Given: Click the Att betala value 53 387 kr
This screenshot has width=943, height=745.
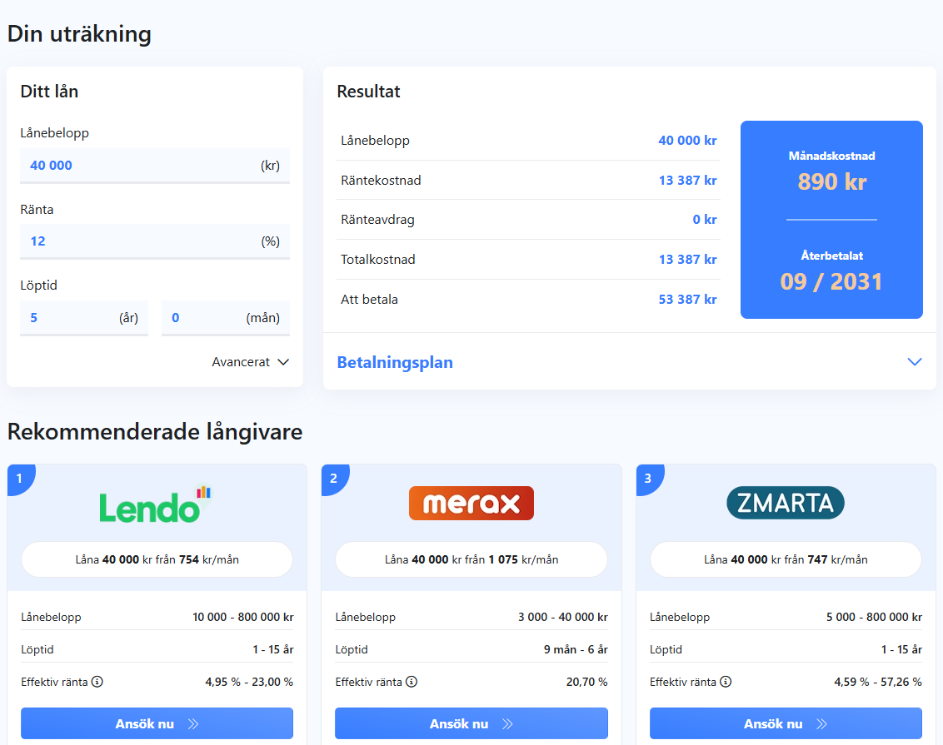Looking at the screenshot, I should click(x=687, y=299).
